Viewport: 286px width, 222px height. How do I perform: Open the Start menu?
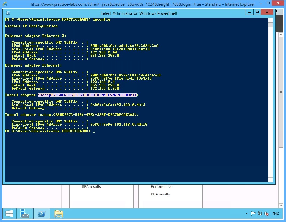(9, 214)
